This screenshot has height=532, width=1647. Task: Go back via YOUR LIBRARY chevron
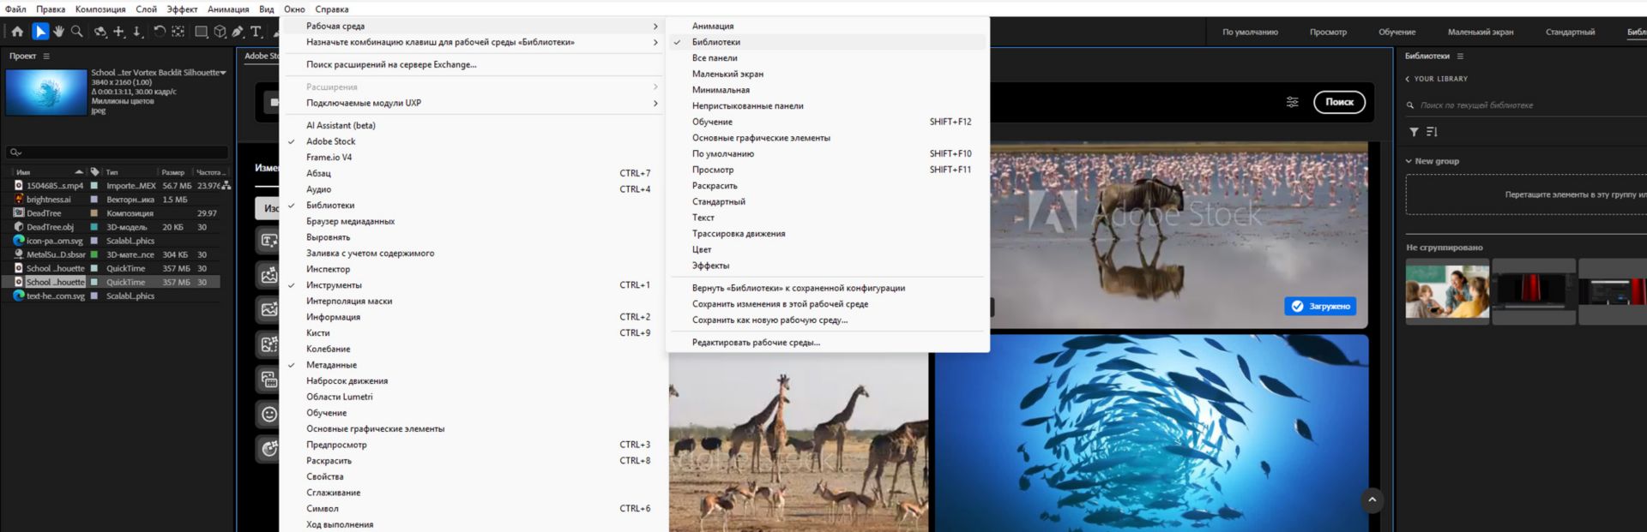click(1408, 79)
